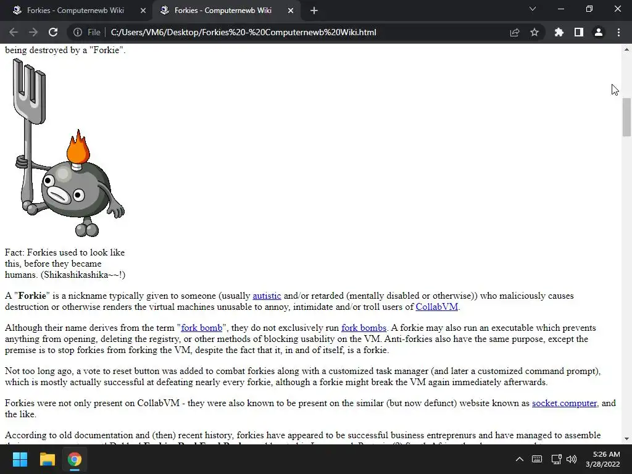Image resolution: width=632 pixels, height=474 pixels.
Task: Click the bold "Forkie" word
Action: (x=32, y=296)
